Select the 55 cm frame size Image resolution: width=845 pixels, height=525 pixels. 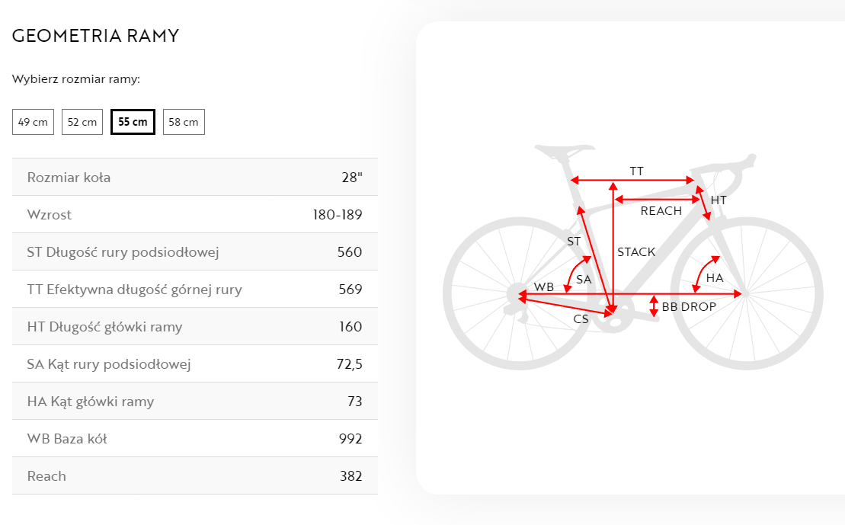point(133,122)
